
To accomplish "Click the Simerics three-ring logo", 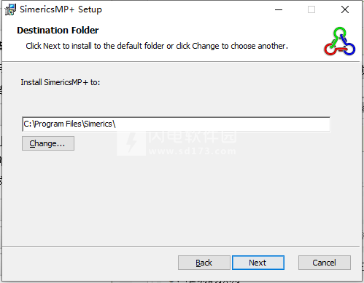I will [x=340, y=41].
